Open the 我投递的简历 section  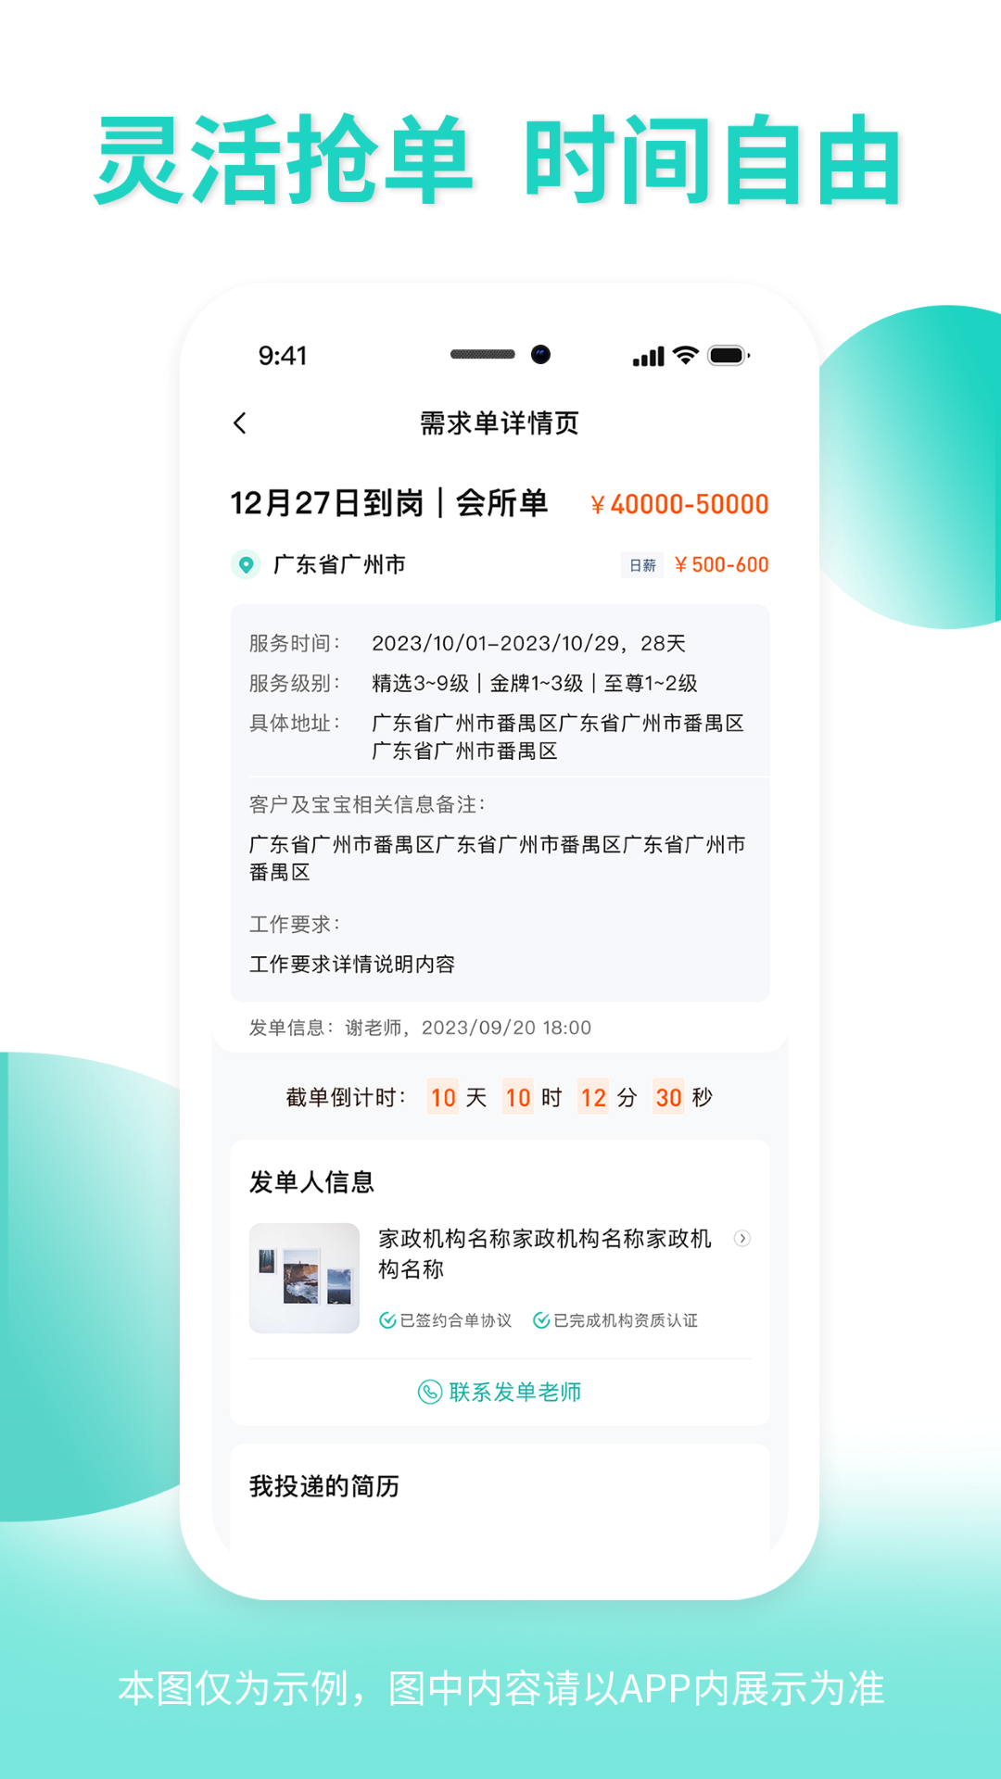[324, 1486]
